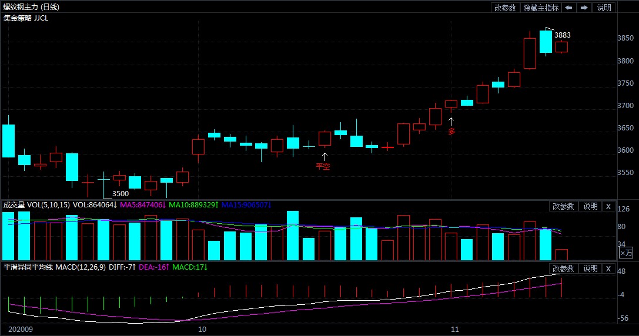The image size is (639, 336).
Task: Open 说明 in the 成交量 volume panel
Action: [x=590, y=206]
